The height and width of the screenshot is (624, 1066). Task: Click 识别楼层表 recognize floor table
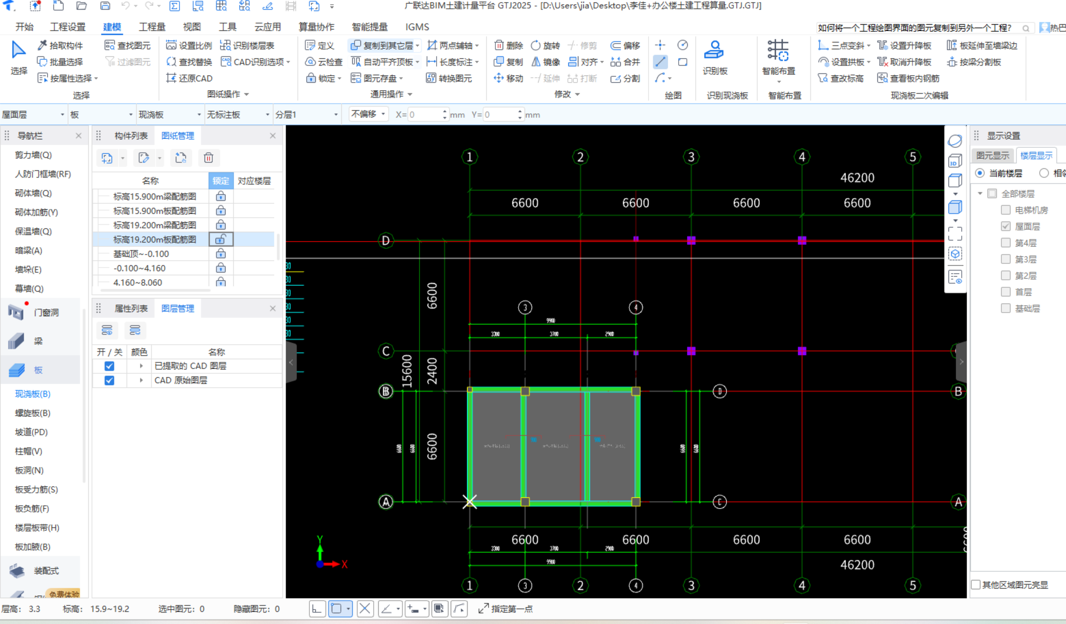(x=247, y=46)
